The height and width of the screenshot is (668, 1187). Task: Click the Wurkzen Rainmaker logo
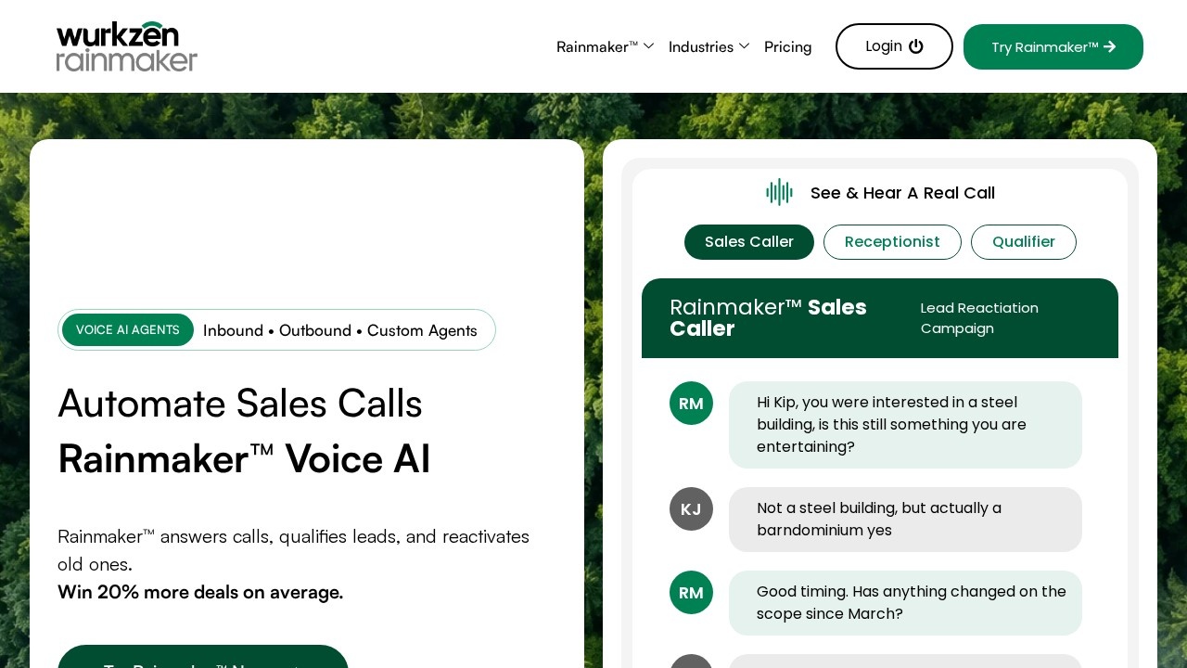pos(127,46)
